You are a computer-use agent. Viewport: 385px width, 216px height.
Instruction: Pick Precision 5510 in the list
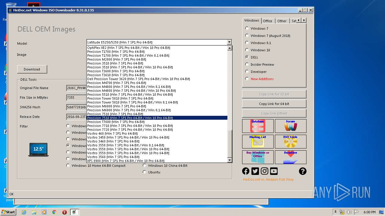(157, 94)
